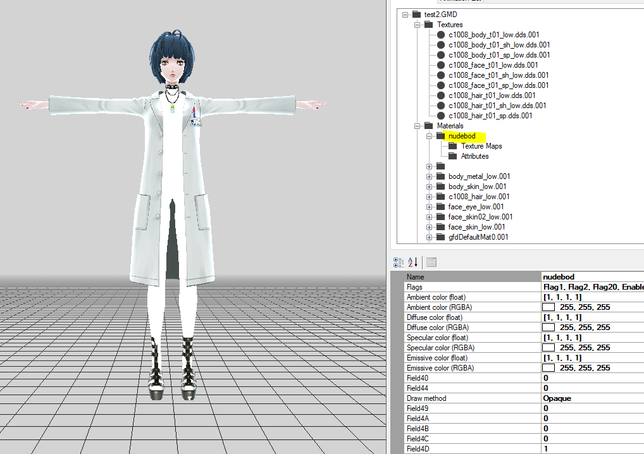This screenshot has height=454, width=644.
Task: Click the body_metal_low.001 folder icon
Action: coord(441,176)
